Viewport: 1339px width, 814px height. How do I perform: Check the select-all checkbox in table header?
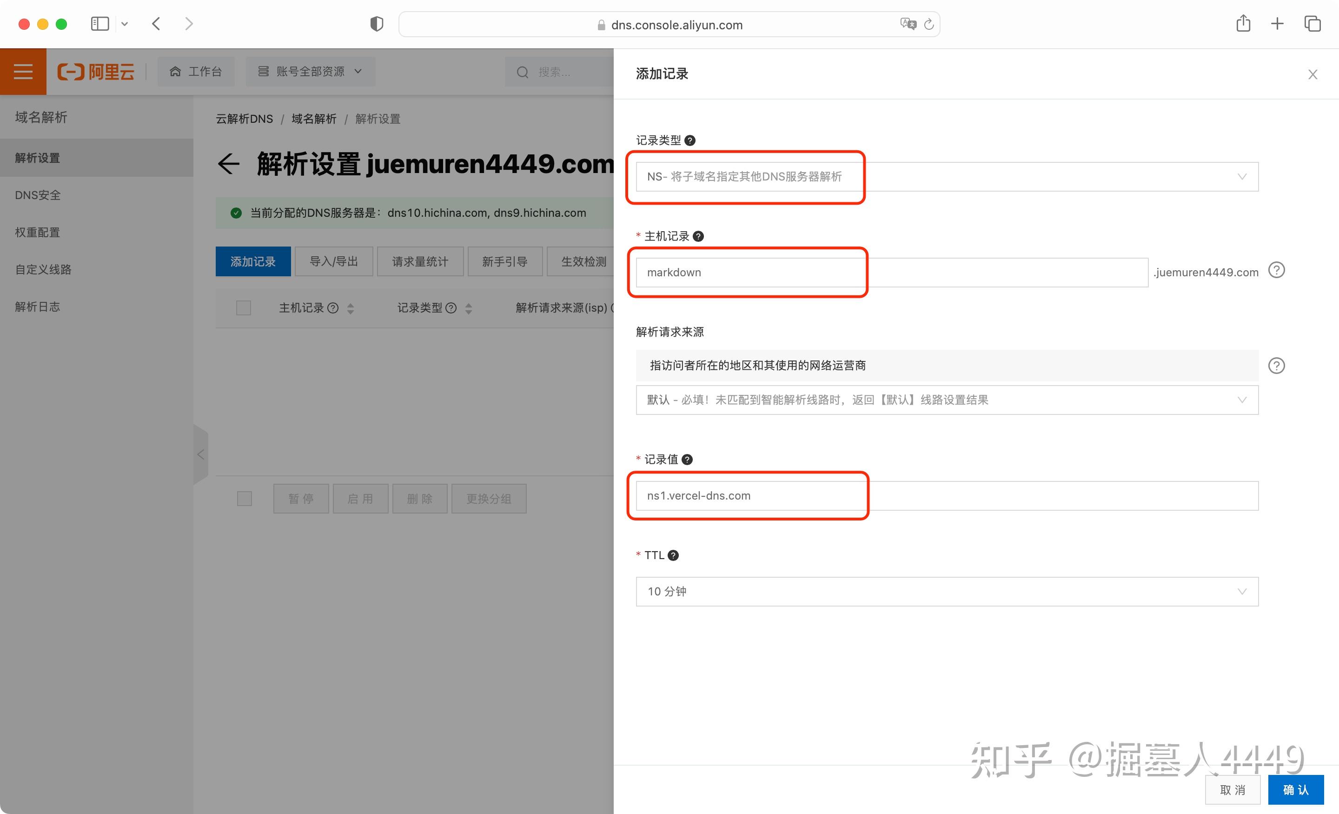244,308
